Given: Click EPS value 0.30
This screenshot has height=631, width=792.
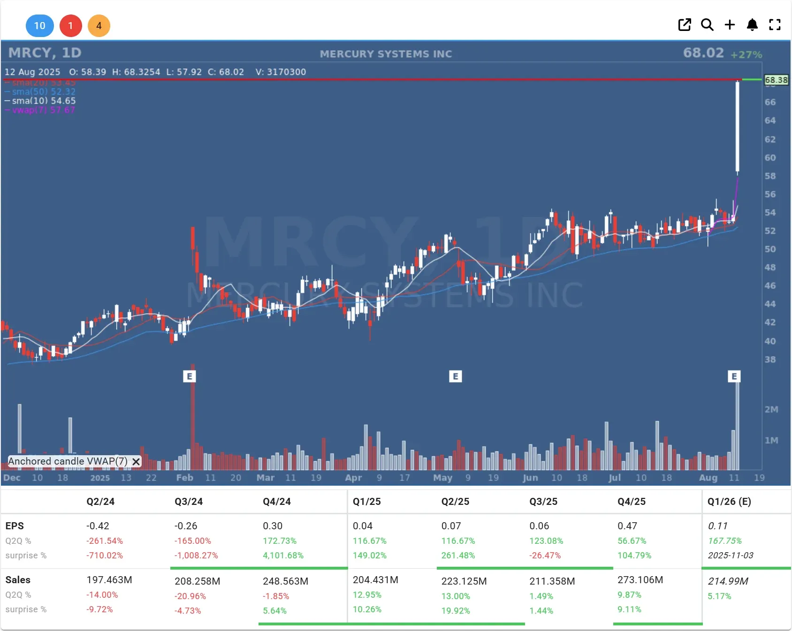Looking at the screenshot, I should [273, 526].
